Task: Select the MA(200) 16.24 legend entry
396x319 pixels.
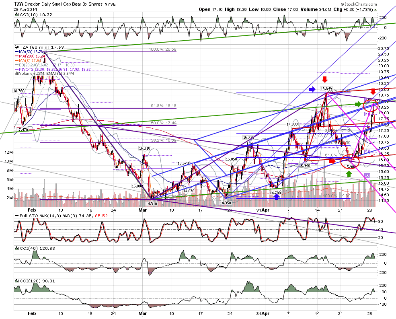Action: (30, 56)
